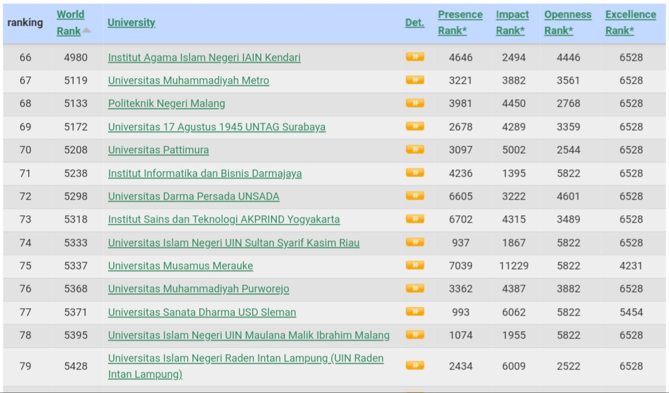Select the 'ranking' column header text
The image size is (669, 393).
25,22
